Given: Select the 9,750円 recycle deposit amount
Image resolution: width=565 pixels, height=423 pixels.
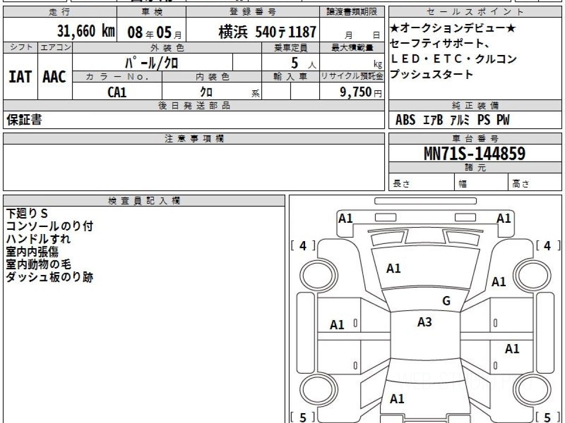Looking at the screenshot, I should (361, 92).
